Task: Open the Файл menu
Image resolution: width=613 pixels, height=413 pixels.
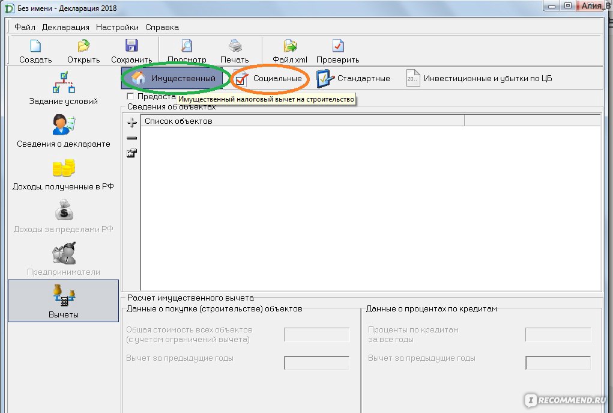Action: pyautogui.click(x=25, y=27)
